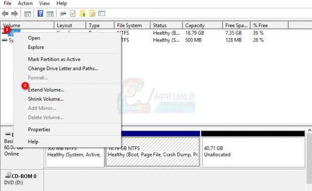Click the magnifier folder toolbar icon
The height and width of the screenshot is (191, 312).
pyautogui.click(x=92, y=14)
